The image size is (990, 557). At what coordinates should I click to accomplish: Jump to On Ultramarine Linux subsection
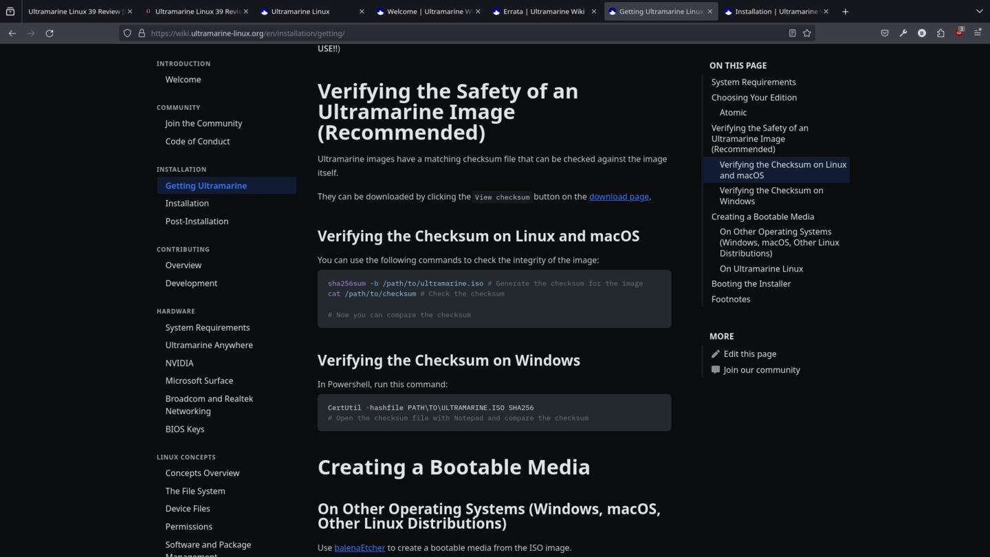pyautogui.click(x=761, y=269)
